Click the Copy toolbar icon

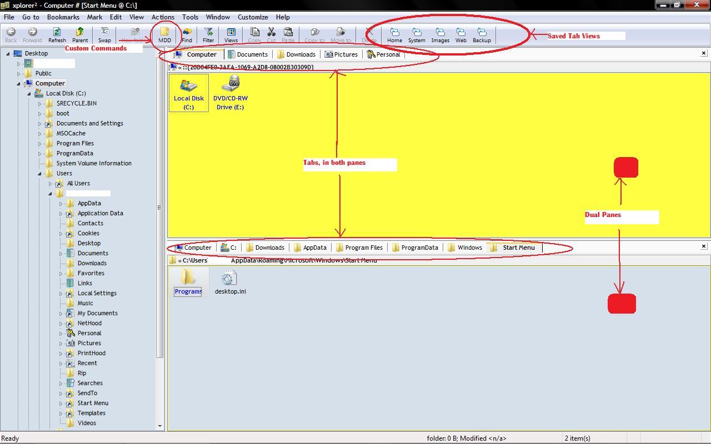[254, 35]
